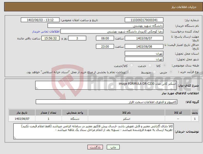Click the -- cell under کد کالا
Screen dimensions: 203x154
(x=178, y=119)
